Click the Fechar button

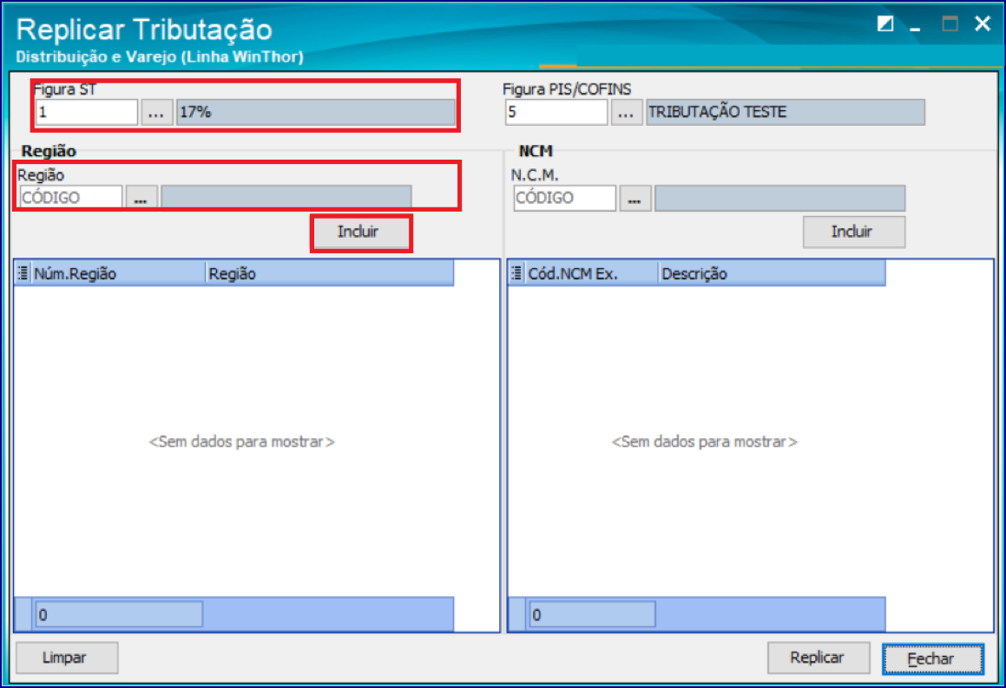point(933,659)
